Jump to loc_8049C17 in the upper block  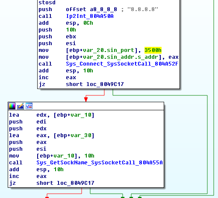coord(105,84)
